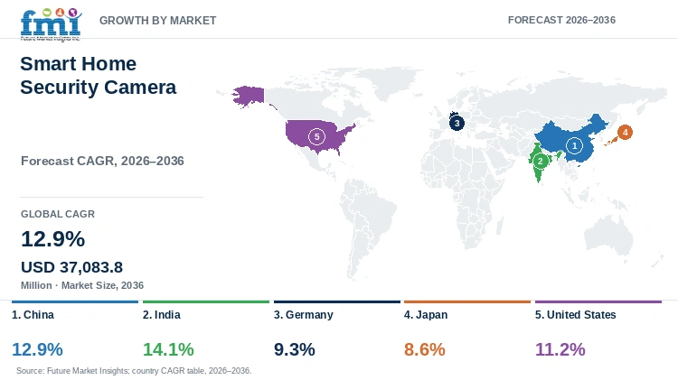The height and width of the screenshot is (380, 678).
Task: Click the '2. India' country label
Action: 161,314
